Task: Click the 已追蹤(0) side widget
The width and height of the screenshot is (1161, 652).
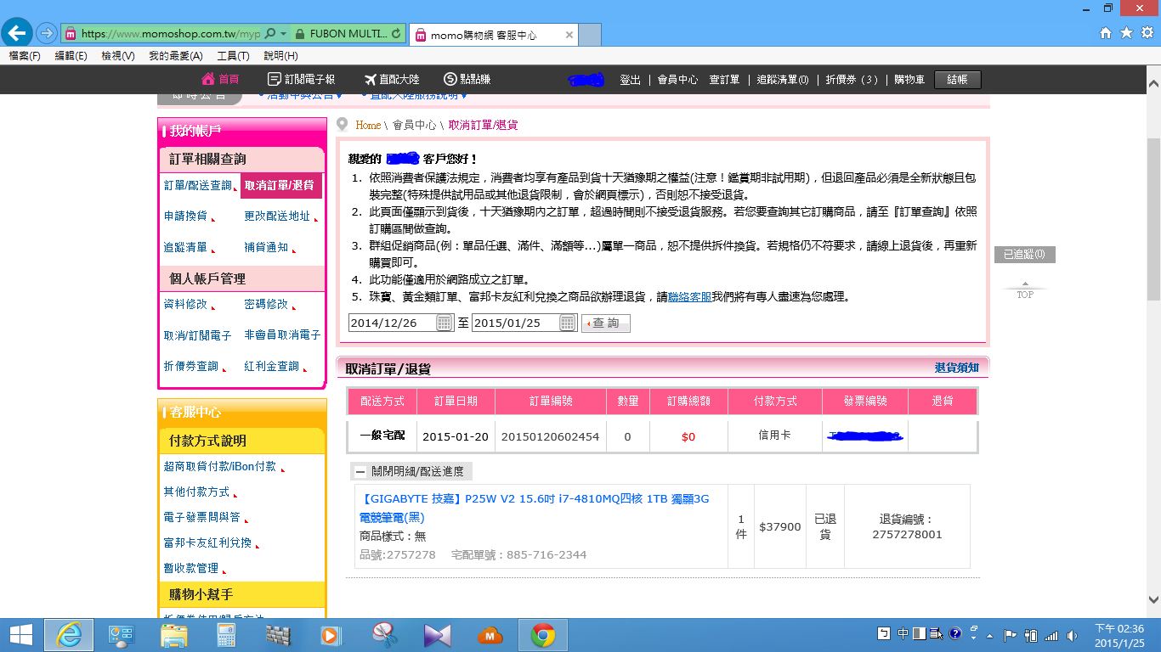Action: click(x=1024, y=254)
